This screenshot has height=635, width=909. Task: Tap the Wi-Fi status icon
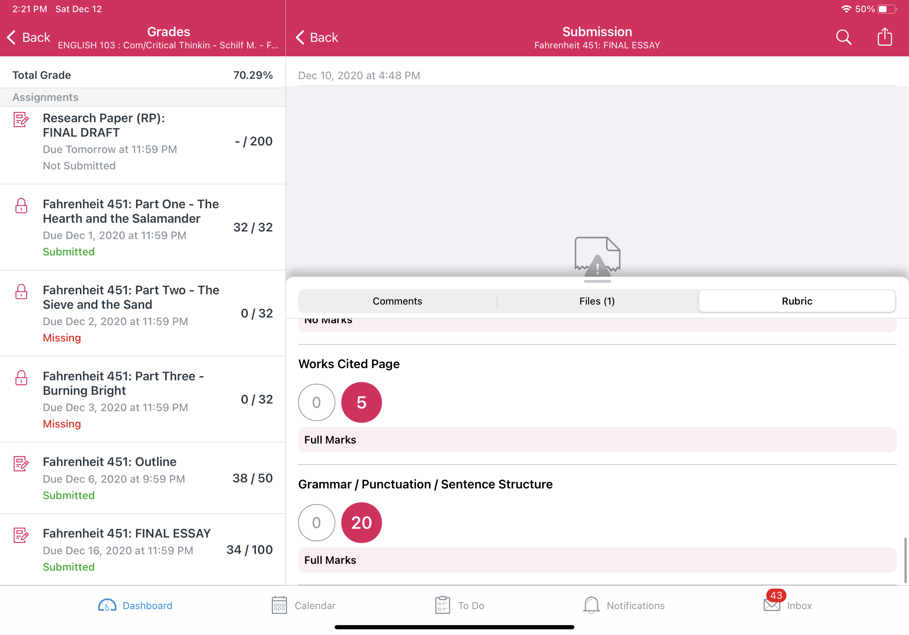846,9
